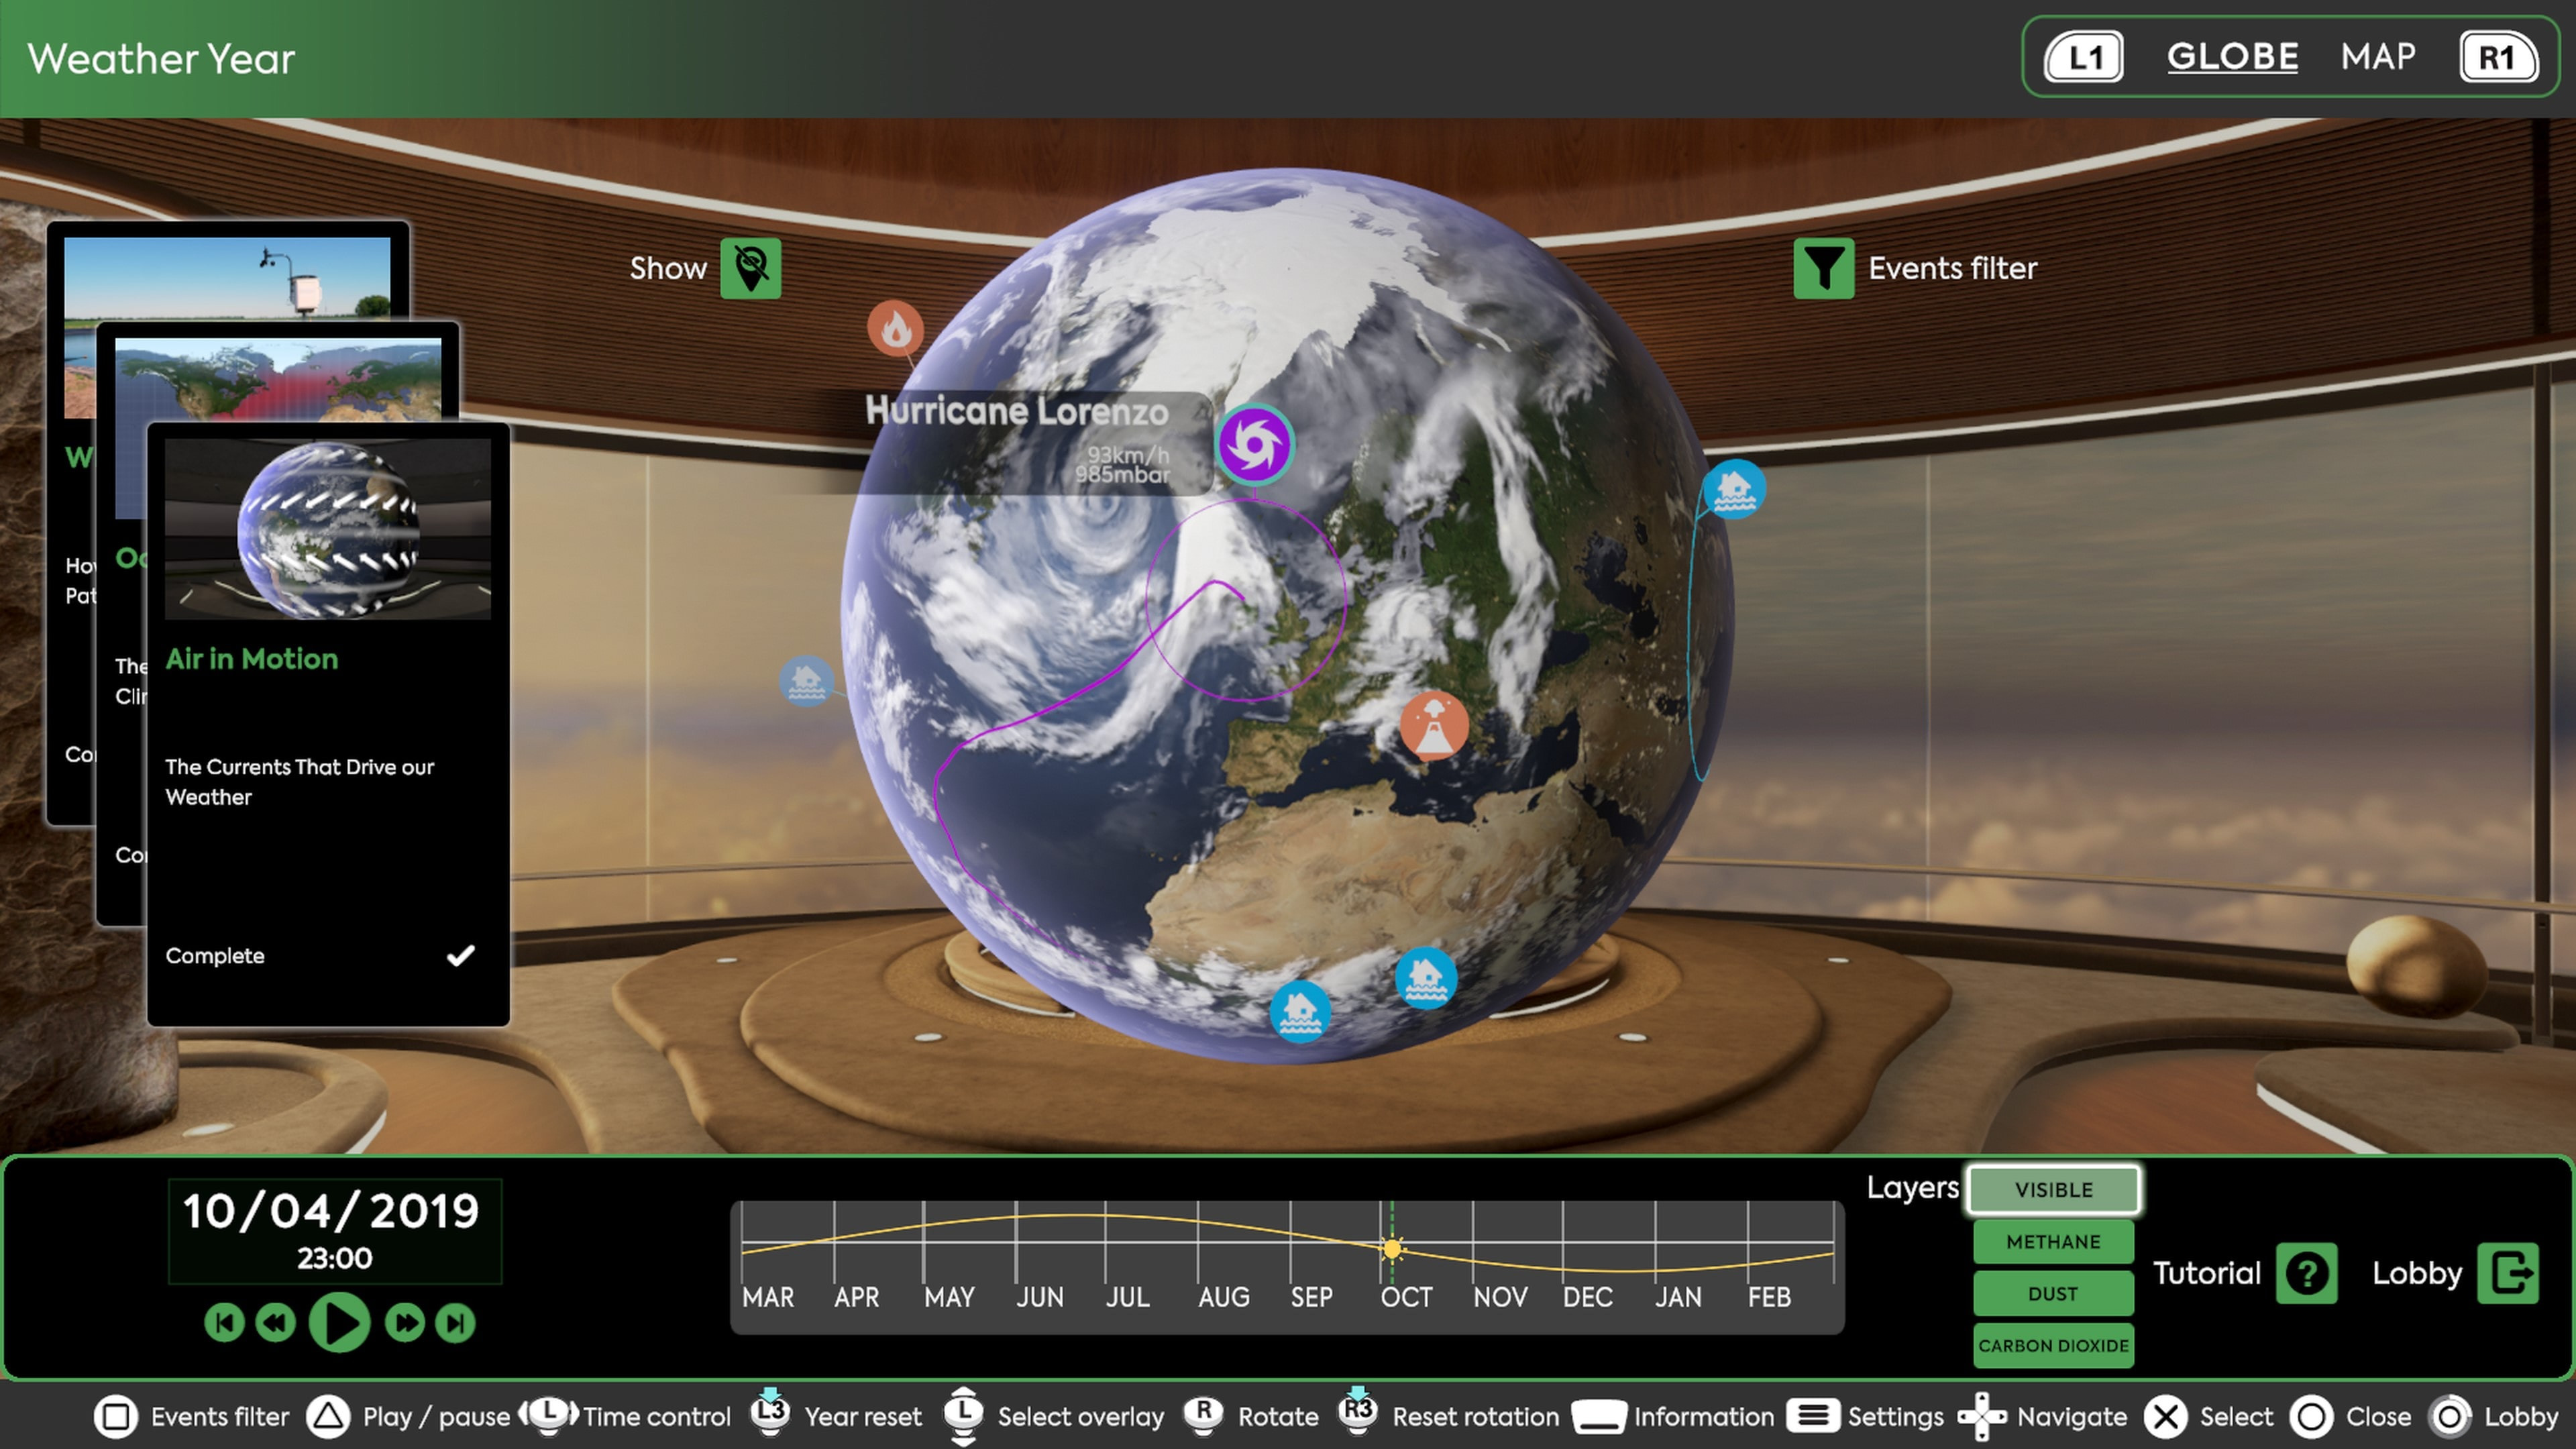This screenshot has height=1449, width=2576.
Task: Click the fast forward control
Action: click(x=405, y=1323)
